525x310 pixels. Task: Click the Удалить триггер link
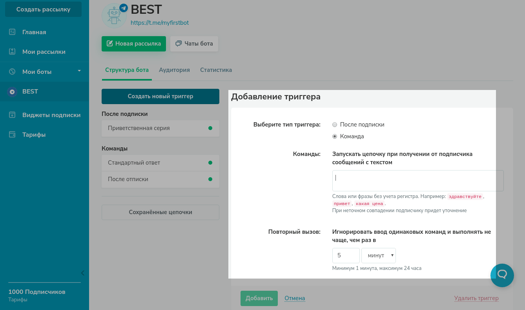(x=476, y=298)
